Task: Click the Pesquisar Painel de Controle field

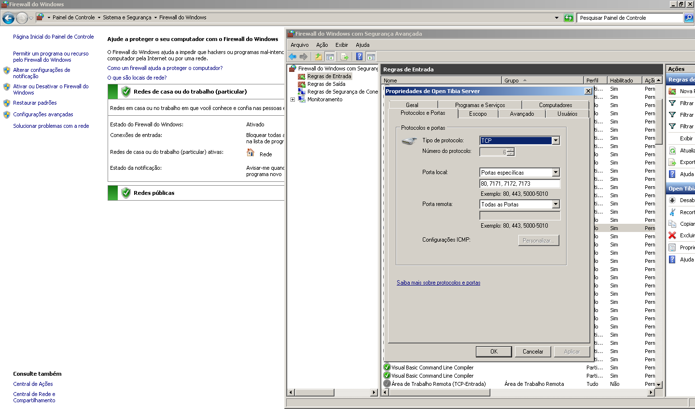Action: (630, 18)
